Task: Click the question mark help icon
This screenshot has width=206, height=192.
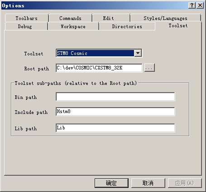Action: [192, 5]
